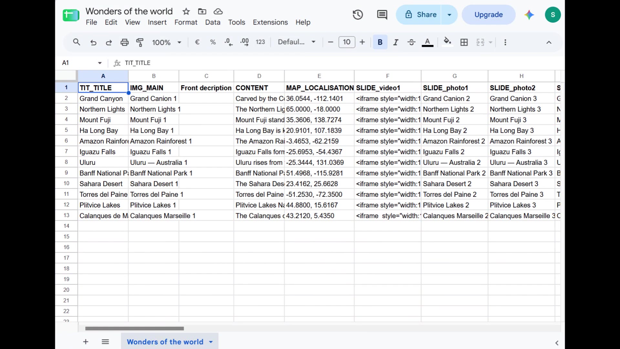This screenshot has width=620, height=349.
Task: Click the merge cells icon
Action: click(480, 42)
